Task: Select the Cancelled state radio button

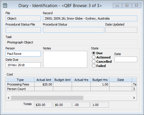Action: [x=94, y=62]
